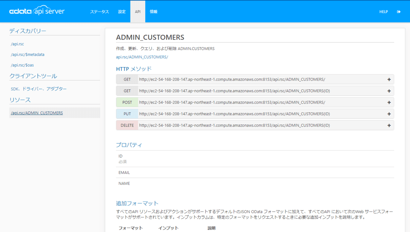410x232 pixels.
Task: Select the API tab
Action: pos(138,12)
